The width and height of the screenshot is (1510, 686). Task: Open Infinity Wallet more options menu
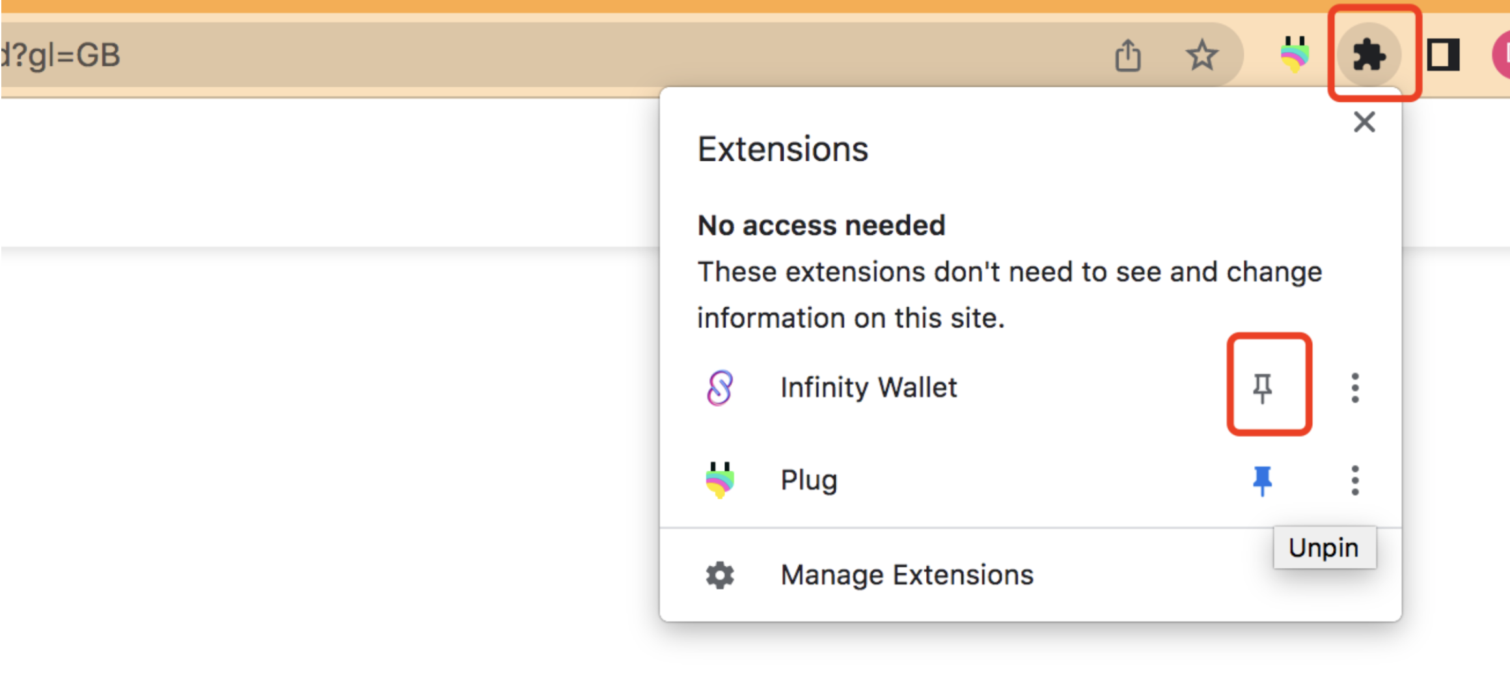1355,388
